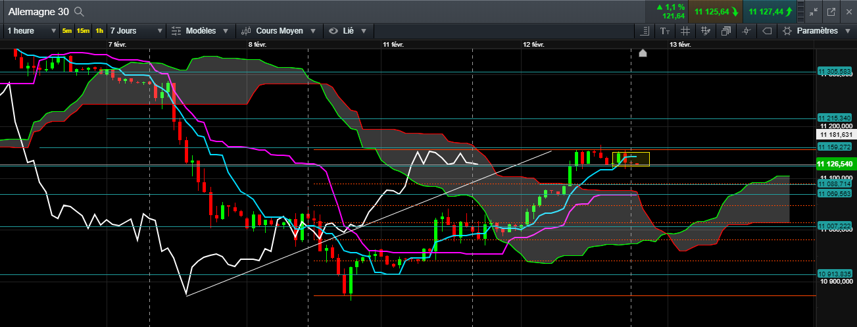
Task: Toggle the price scale axis icon
Action: pyautogui.click(x=645, y=31)
